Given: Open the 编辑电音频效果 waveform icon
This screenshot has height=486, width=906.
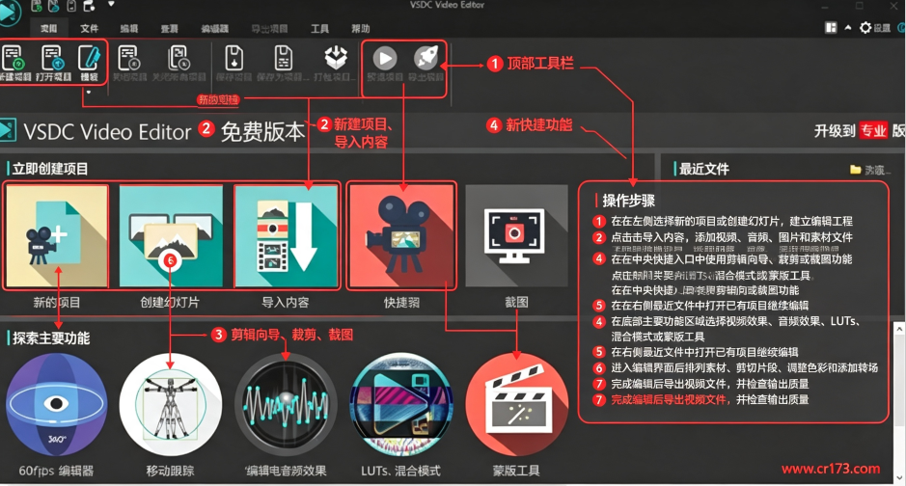Looking at the screenshot, I should (x=286, y=405).
